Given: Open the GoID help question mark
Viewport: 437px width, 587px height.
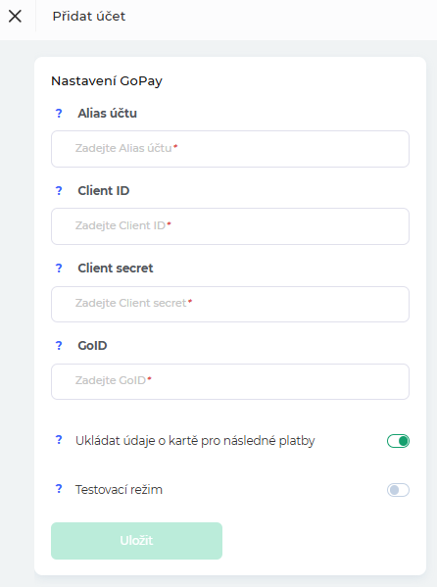Looking at the screenshot, I should click(x=59, y=345).
